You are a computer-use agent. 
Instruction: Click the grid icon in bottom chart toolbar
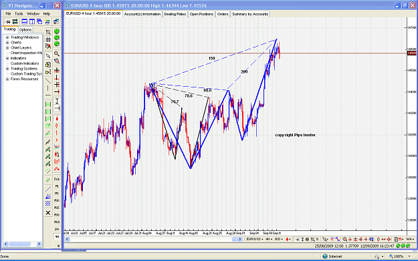click(x=307, y=239)
